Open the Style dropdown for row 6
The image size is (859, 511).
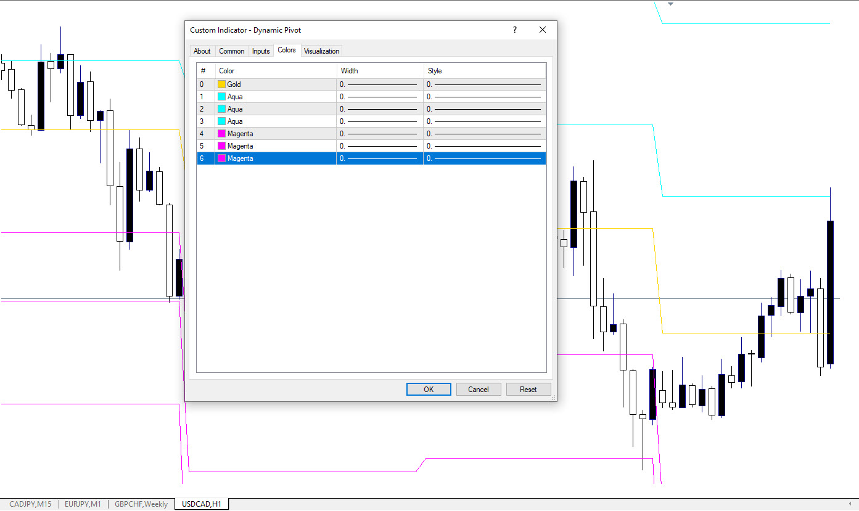pyautogui.click(x=484, y=158)
